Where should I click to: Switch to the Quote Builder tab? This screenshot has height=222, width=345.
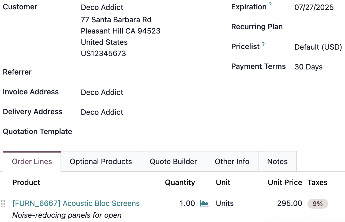click(173, 161)
